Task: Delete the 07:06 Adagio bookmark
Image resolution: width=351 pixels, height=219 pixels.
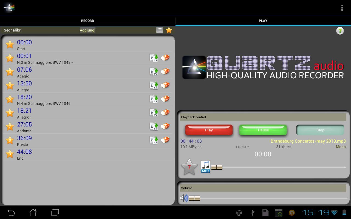Action: (165, 71)
